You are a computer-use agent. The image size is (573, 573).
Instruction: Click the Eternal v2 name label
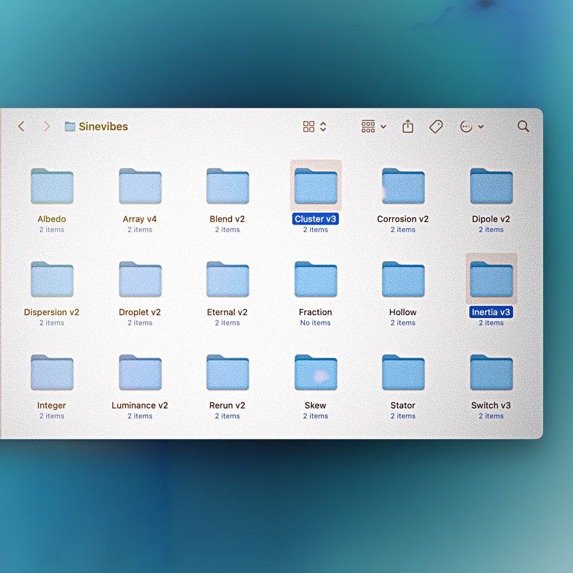[227, 312]
